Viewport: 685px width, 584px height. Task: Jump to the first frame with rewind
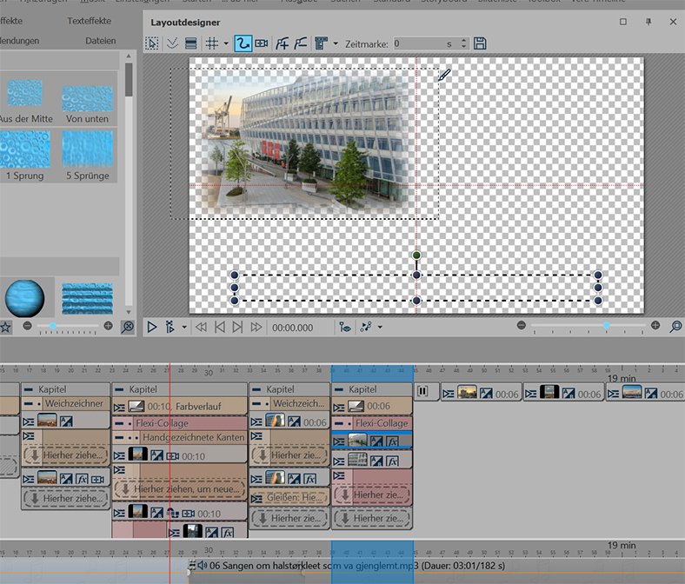point(201,328)
